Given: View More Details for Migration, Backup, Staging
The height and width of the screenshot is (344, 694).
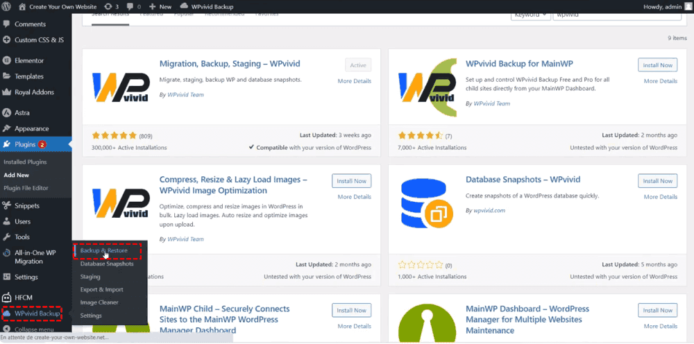Looking at the screenshot, I should (355, 81).
